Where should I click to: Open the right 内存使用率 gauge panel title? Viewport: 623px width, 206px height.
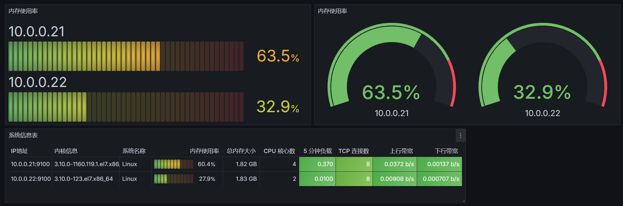coord(333,11)
